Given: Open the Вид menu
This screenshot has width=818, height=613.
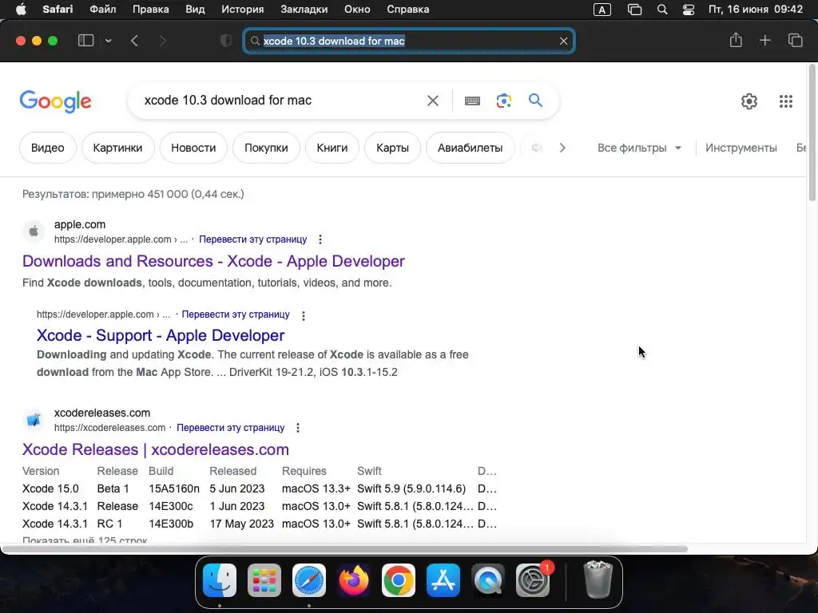Looking at the screenshot, I should pos(195,10).
